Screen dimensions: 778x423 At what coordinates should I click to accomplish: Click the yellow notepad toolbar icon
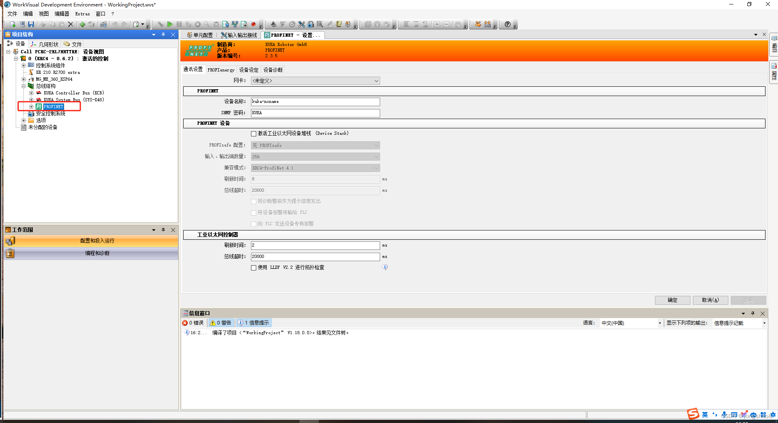(339, 24)
